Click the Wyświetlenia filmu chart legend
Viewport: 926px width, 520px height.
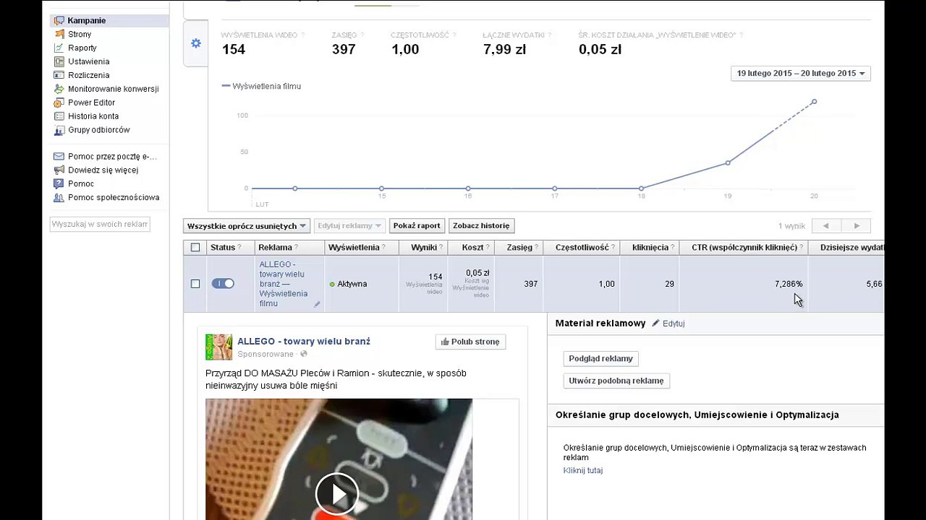point(262,86)
